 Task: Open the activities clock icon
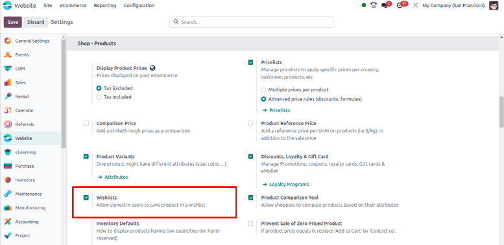tap(400, 5)
